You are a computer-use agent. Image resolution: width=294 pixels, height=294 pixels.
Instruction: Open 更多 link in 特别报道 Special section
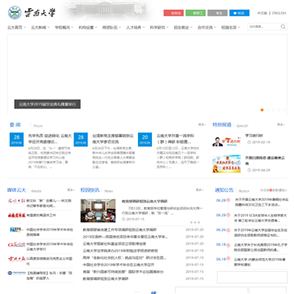[281, 125]
